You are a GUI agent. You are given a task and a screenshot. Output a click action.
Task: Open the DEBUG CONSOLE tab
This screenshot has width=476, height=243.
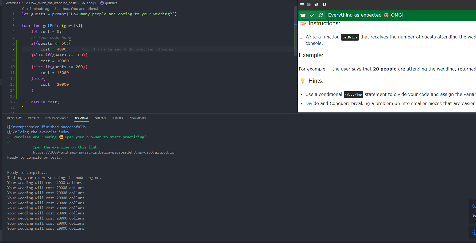(x=57, y=118)
